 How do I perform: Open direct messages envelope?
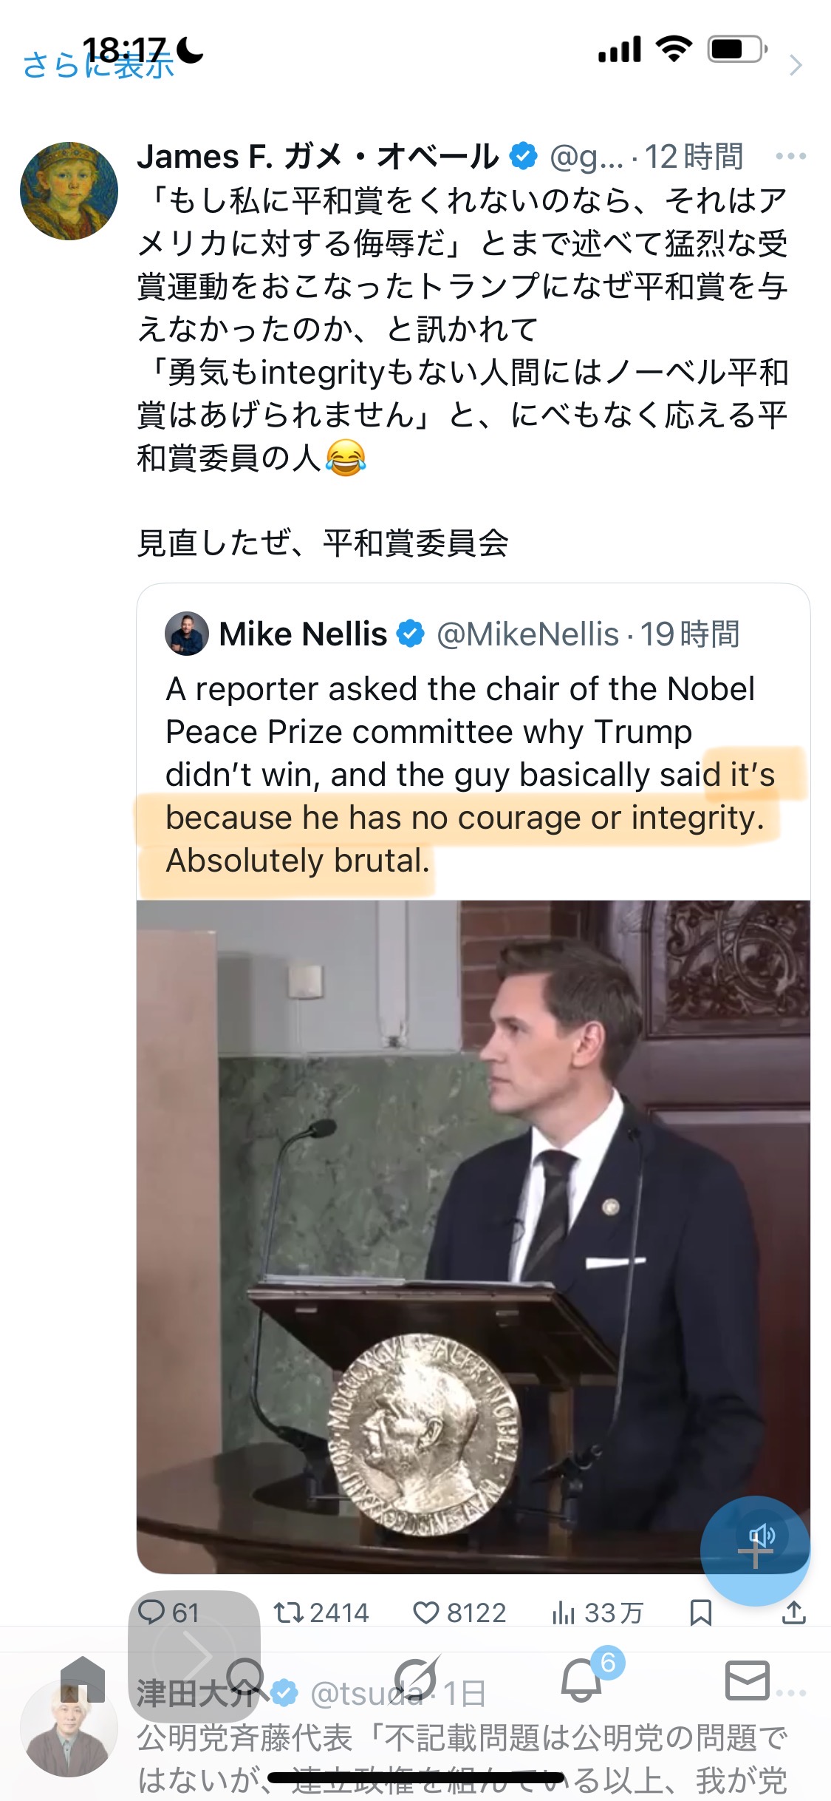748,1680
